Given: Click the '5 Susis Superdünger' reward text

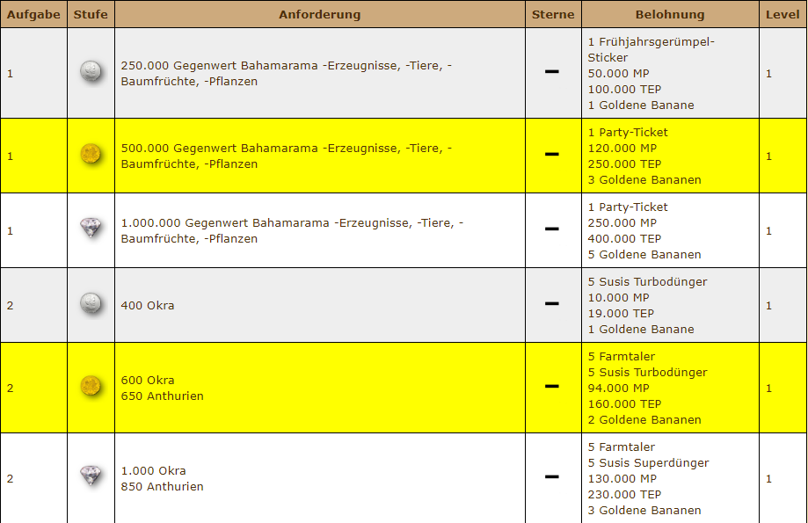Looking at the screenshot, I should point(648,463).
